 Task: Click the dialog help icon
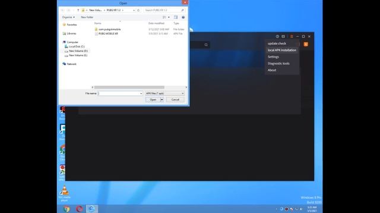[x=183, y=17]
